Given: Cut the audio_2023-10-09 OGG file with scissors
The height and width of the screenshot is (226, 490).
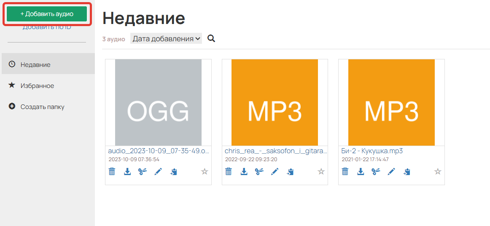Looking at the screenshot, I should tap(143, 171).
